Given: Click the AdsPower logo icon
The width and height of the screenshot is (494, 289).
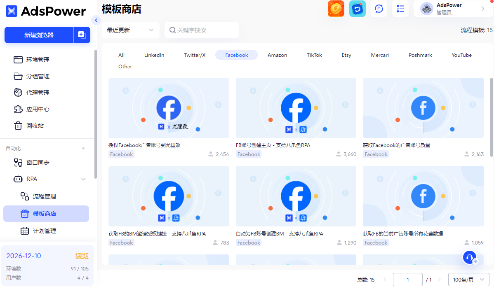Looking at the screenshot, I should [x=12, y=11].
